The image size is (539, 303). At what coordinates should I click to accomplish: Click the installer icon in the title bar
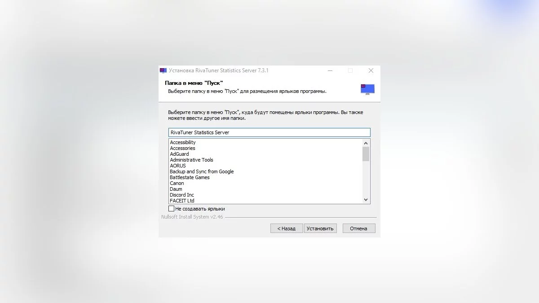163,70
